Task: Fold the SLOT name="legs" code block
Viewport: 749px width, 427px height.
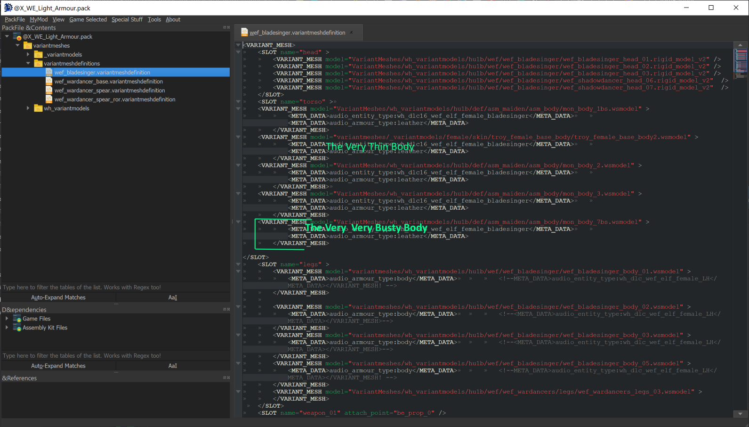Action: coord(238,264)
